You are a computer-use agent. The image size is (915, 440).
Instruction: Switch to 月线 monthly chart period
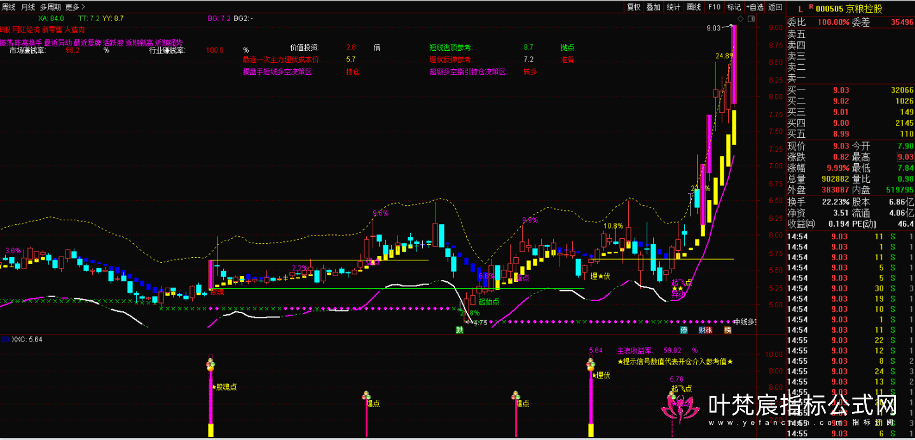point(28,7)
